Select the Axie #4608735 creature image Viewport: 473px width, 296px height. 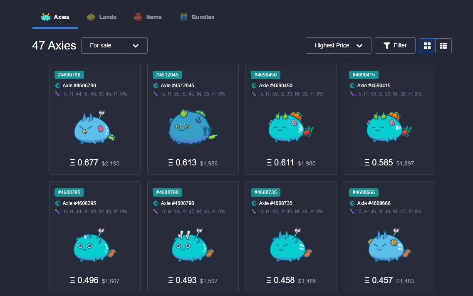coord(291,245)
